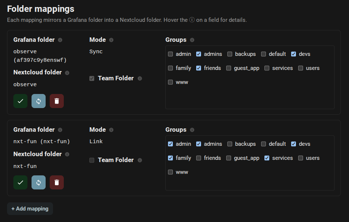Uncheck friends group in observe mapping
349x222 pixels.
click(198, 68)
